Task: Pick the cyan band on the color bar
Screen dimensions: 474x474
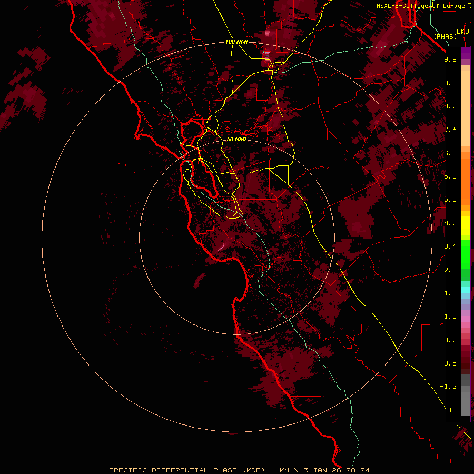Action: 465,290
